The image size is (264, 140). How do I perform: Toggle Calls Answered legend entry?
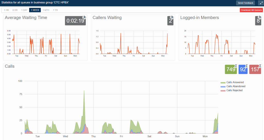tap(232, 82)
